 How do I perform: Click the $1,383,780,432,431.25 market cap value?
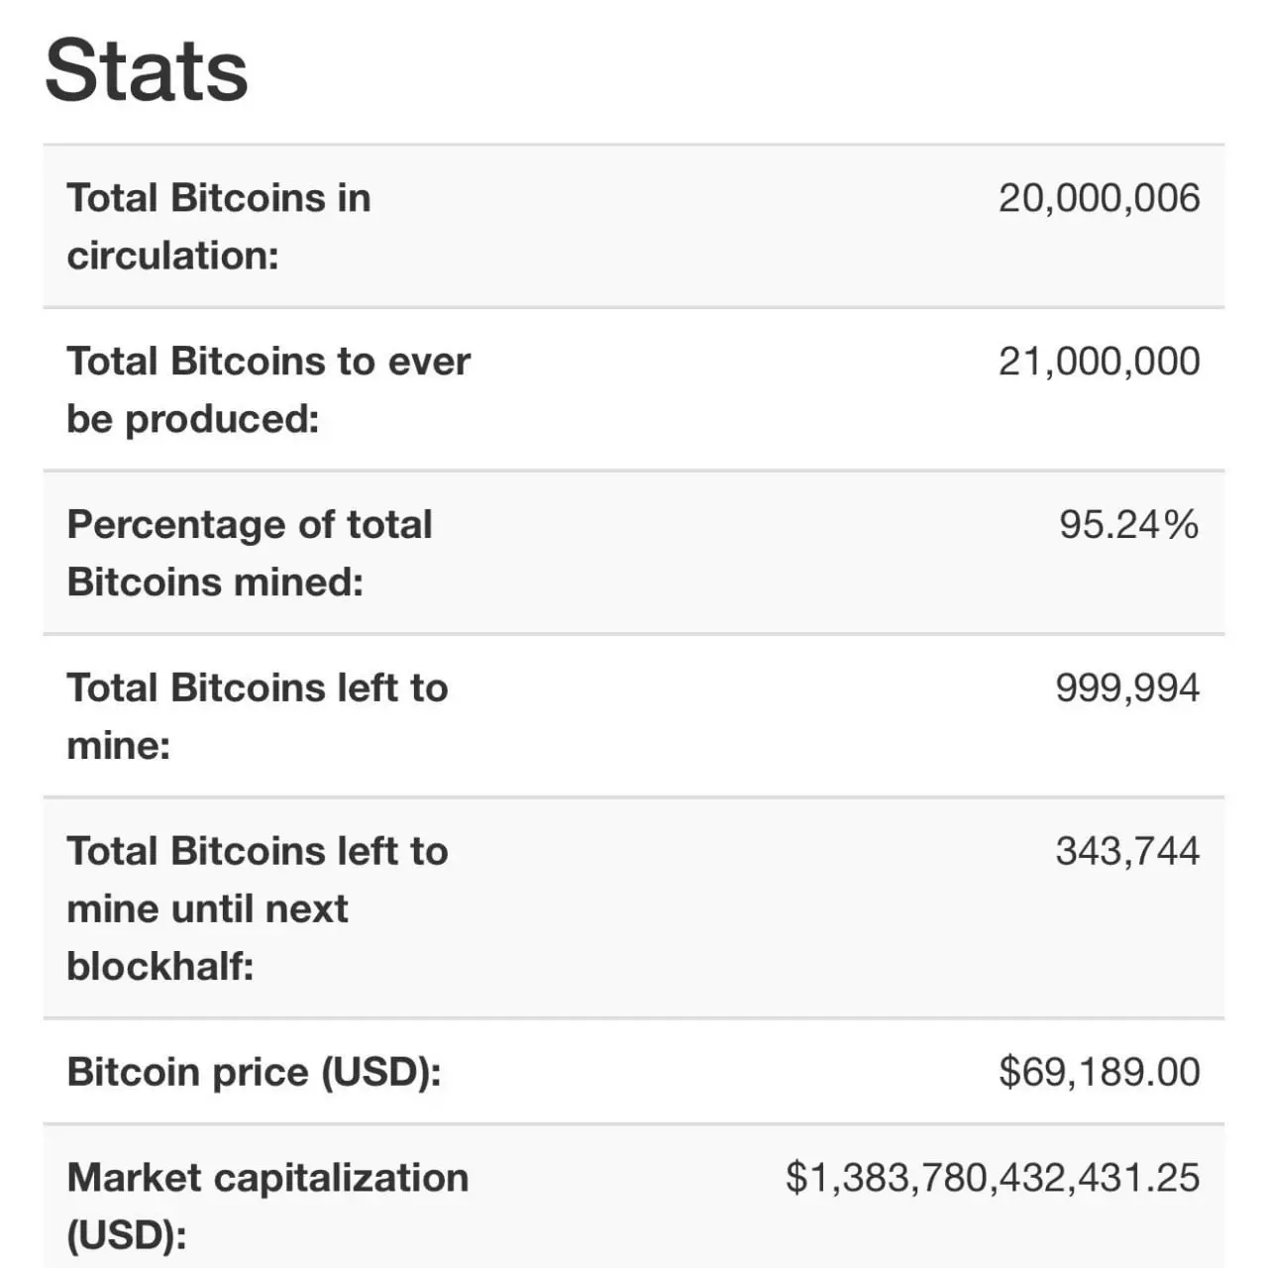(x=993, y=1179)
